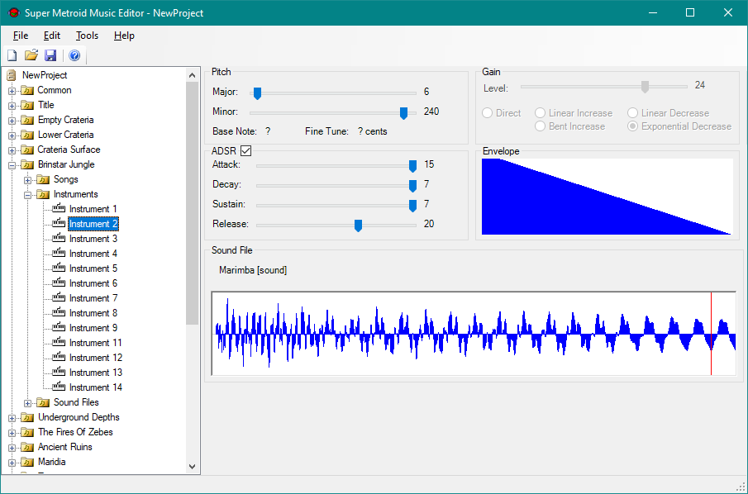Expand the Lower Crateria node
The height and width of the screenshot is (494, 748).
12,135
